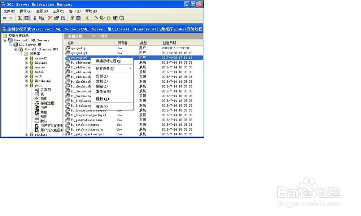Collapse the Microsoft SQL Servers tree node

tap(5, 40)
